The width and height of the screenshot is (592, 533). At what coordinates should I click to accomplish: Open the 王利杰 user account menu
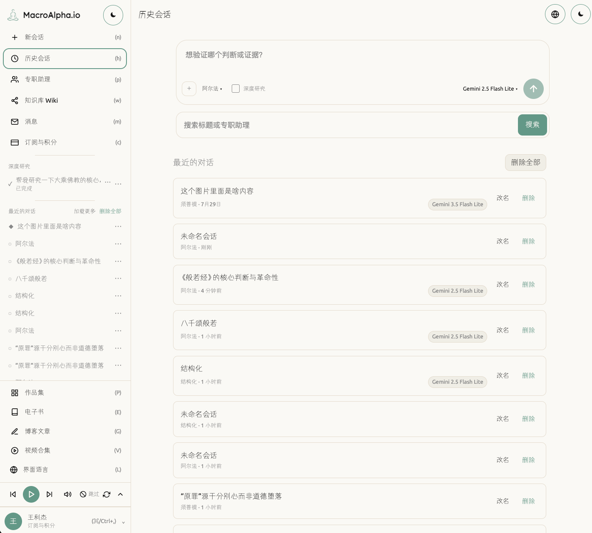point(65,521)
